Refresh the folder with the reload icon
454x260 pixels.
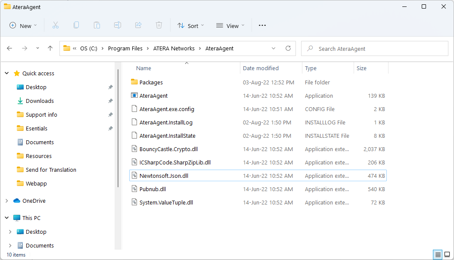pyautogui.click(x=288, y=48)
